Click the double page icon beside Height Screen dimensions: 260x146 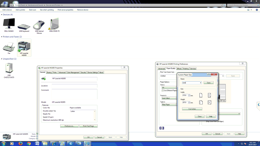pyautogui.click(x=201, y=102)
